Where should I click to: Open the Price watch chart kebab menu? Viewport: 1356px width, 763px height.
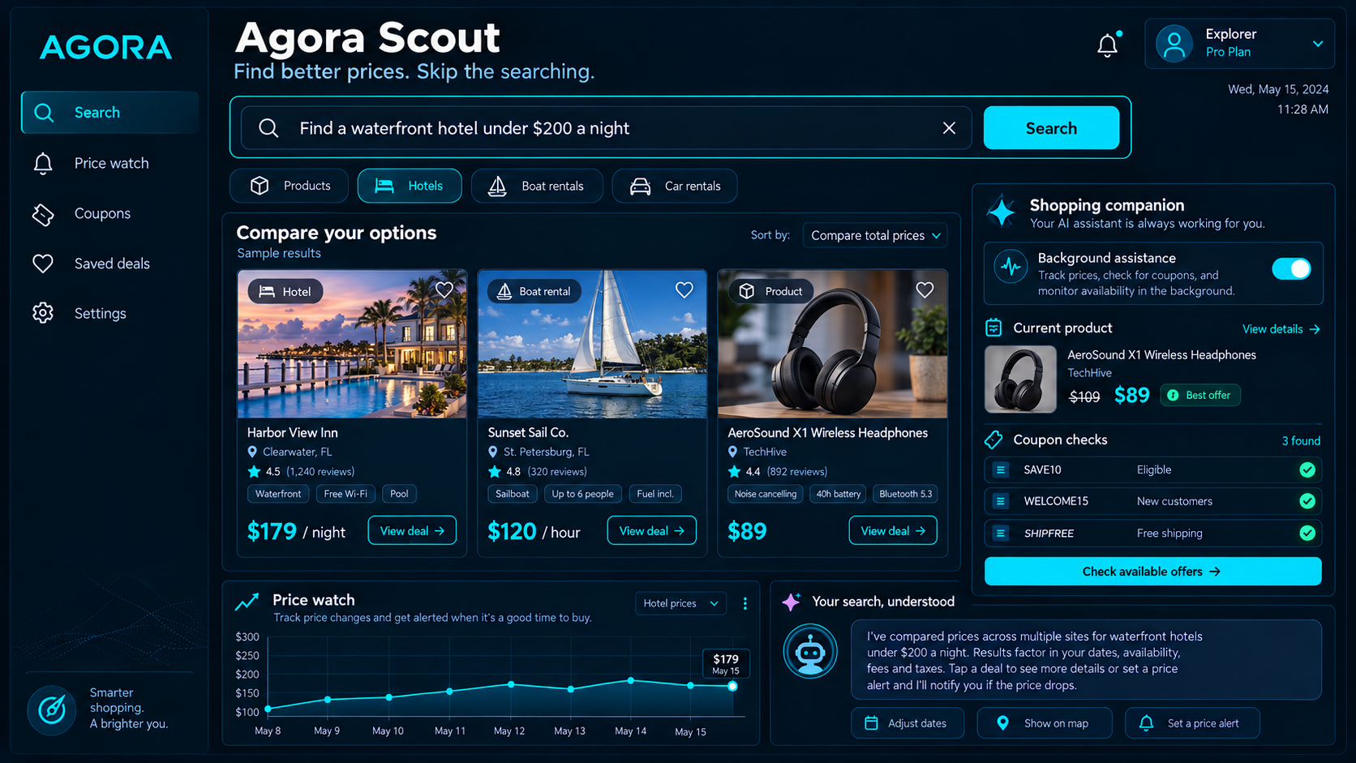745,603
